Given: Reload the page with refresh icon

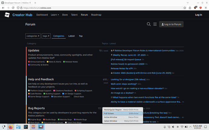Looking at the screenshot, I should point(13,8).
